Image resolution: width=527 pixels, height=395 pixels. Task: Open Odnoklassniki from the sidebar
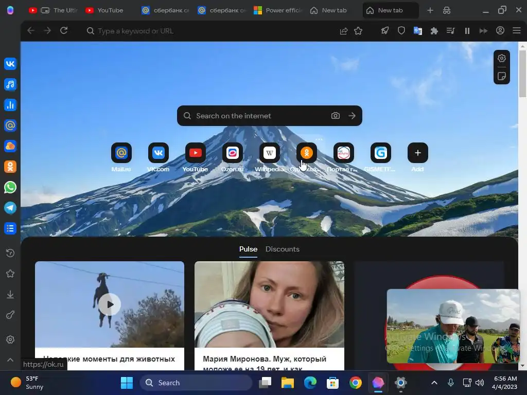pyautogui.click(x=10, y=167)
